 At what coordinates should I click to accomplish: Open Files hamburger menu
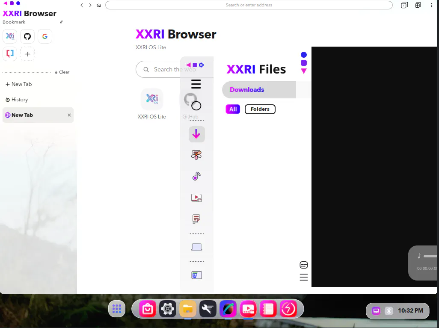coord(196,84)
